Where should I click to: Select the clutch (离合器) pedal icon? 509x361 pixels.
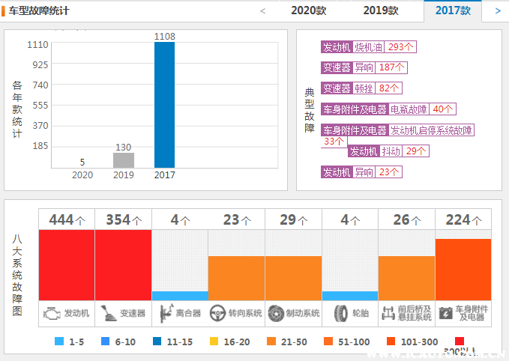pos(165,313)
